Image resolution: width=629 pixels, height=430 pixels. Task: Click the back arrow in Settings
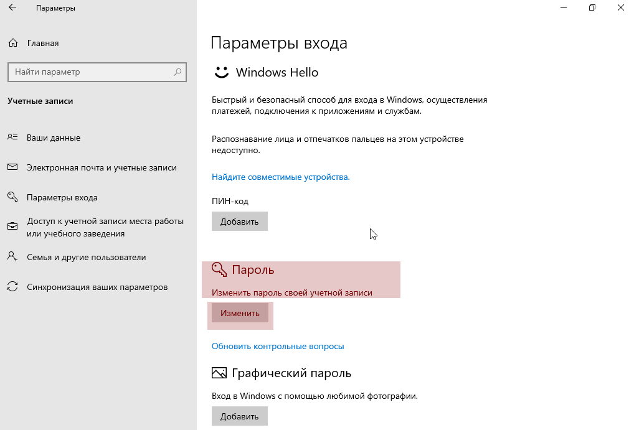(x=12, y=7)
